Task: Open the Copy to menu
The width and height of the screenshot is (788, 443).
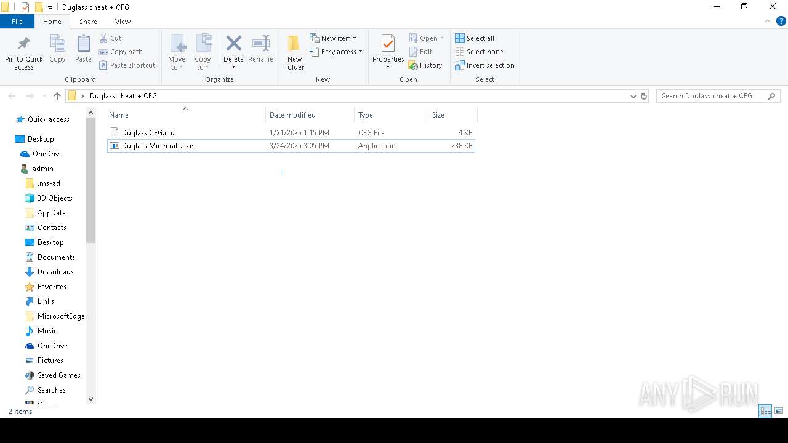Action: tap(203, 52)
